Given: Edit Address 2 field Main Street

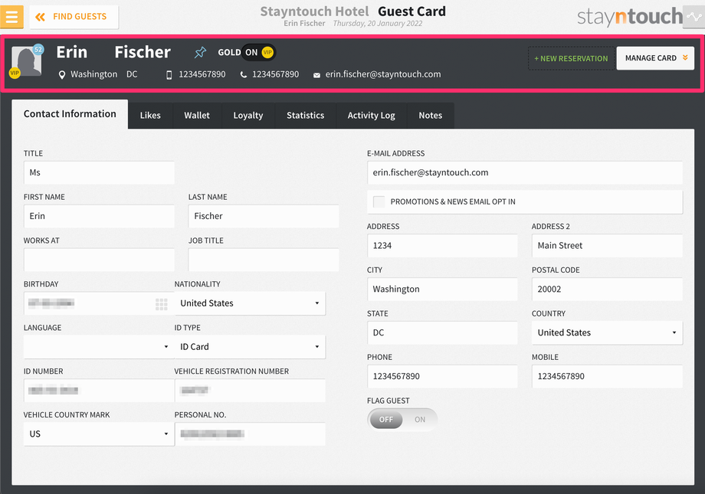Looking at the screenshot, I should 607,246.
